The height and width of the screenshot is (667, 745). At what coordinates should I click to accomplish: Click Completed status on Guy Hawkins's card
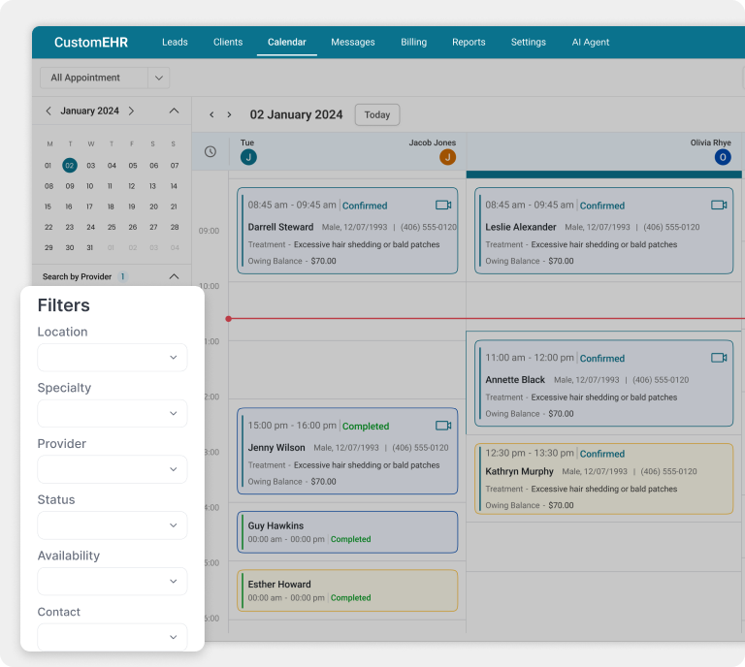(350, 539)
